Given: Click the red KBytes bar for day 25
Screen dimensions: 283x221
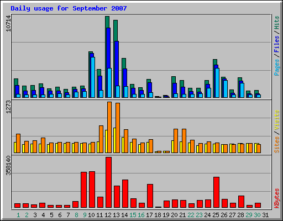Looking at the screenshot, I should pos(216,192).
